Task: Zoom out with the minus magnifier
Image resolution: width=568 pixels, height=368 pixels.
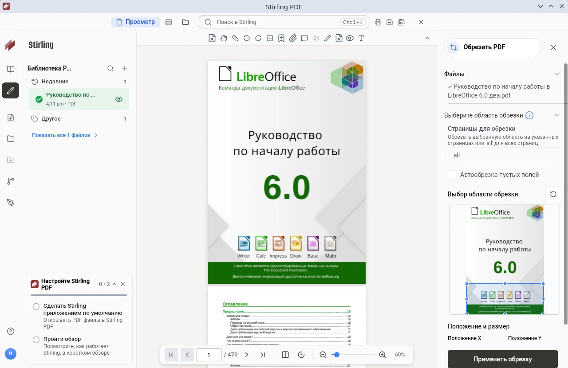Action: tap(323, 355)
